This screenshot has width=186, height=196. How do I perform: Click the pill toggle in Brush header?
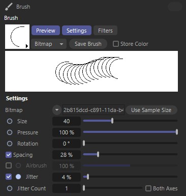(175, 7)
